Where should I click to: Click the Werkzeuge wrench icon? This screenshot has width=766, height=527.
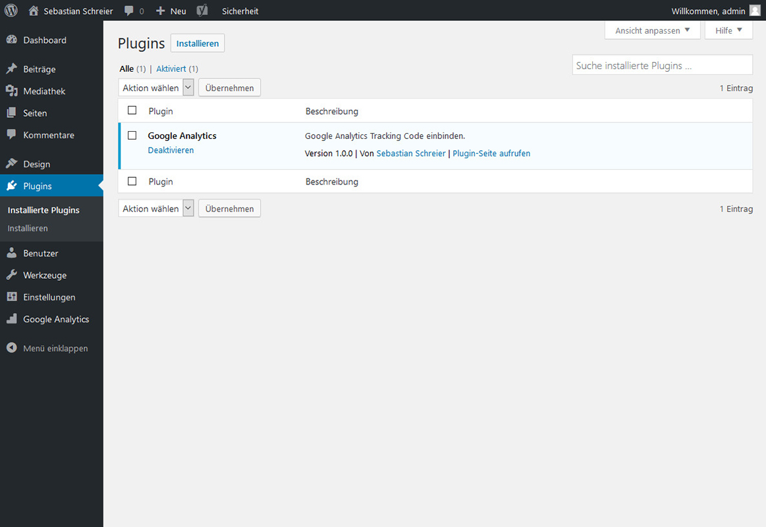point(11,275)
